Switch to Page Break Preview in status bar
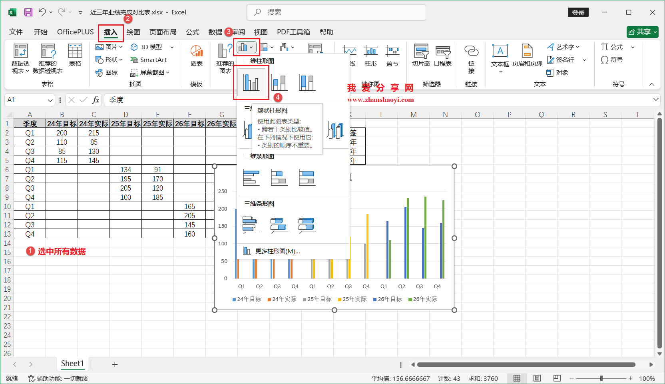This screenshot has width=665, height=384. [x=557, y=378]
